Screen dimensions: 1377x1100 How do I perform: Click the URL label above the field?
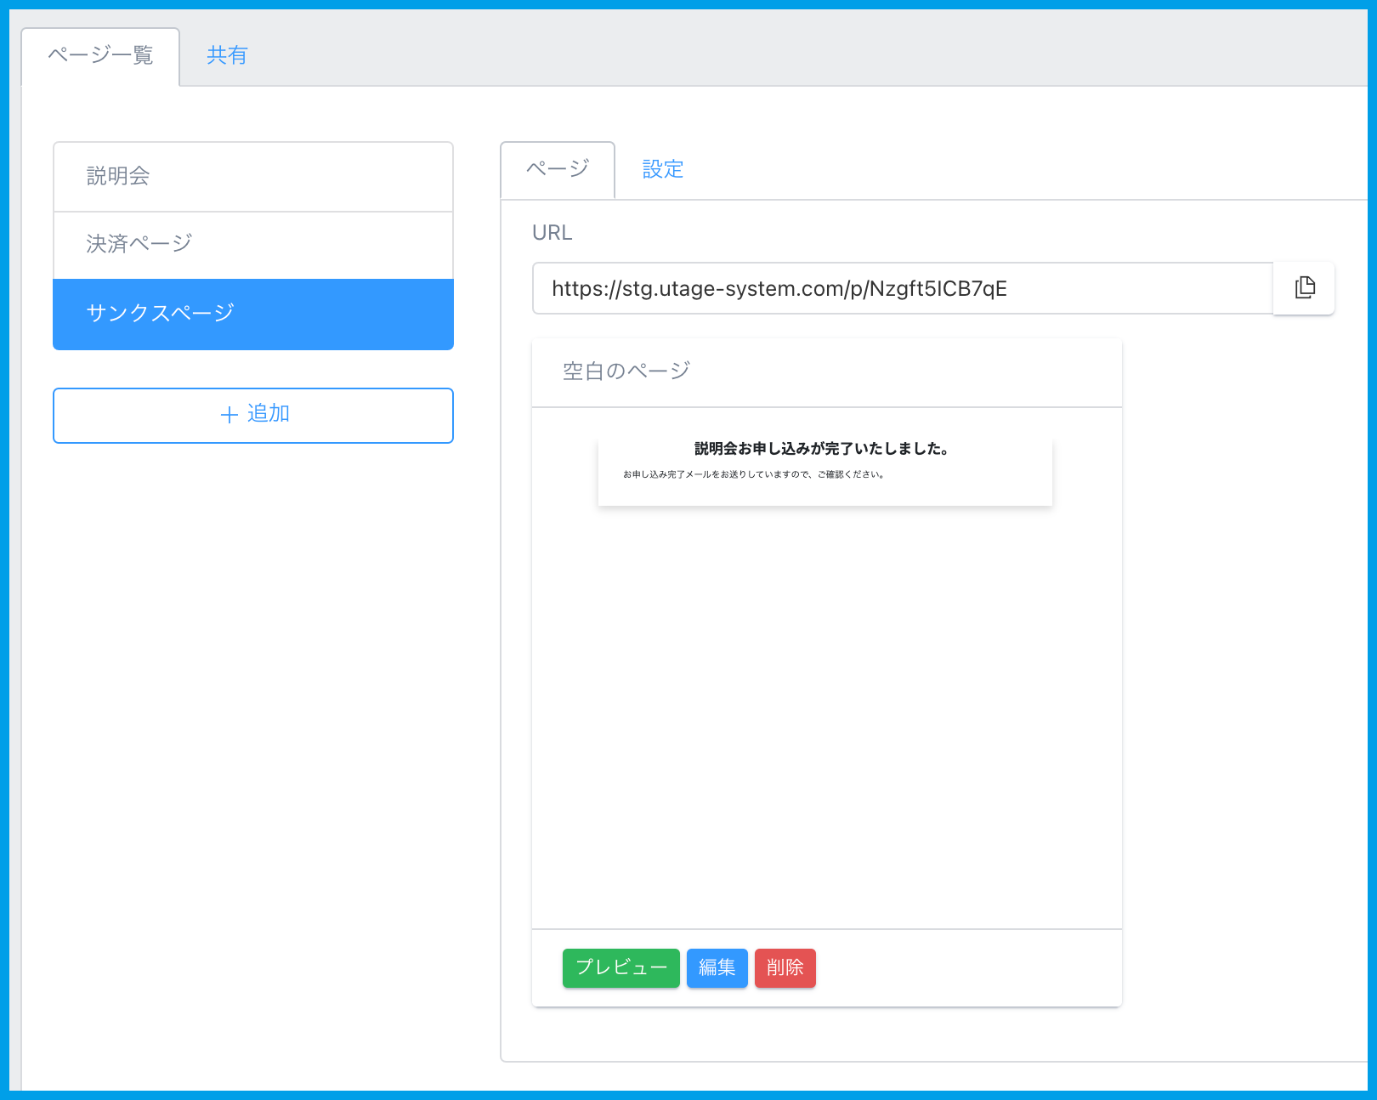[x=552, y=233]
